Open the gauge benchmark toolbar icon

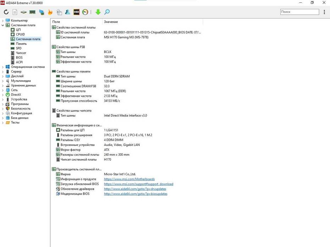coord(85,12)
